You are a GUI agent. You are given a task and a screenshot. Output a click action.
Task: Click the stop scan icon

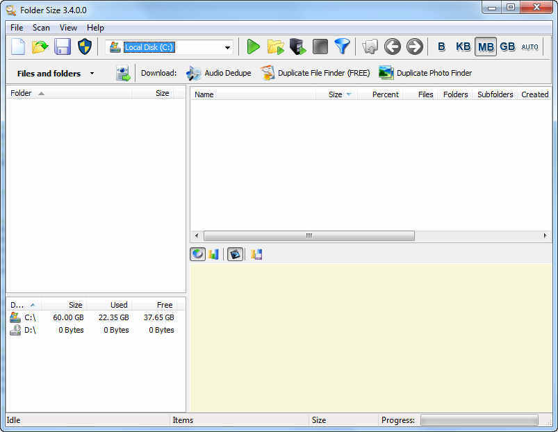coord(320,47)
